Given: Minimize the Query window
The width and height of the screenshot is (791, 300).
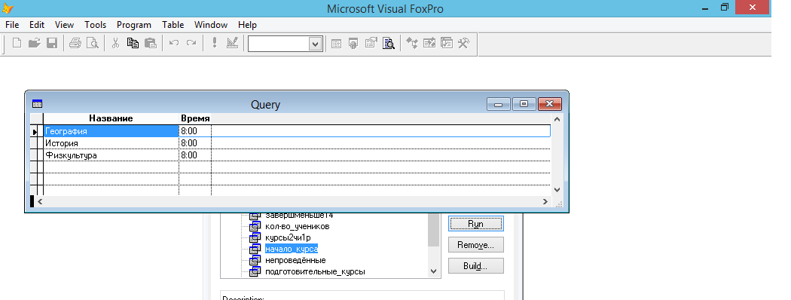Looking at the screenshot, I should coord(499,104).
